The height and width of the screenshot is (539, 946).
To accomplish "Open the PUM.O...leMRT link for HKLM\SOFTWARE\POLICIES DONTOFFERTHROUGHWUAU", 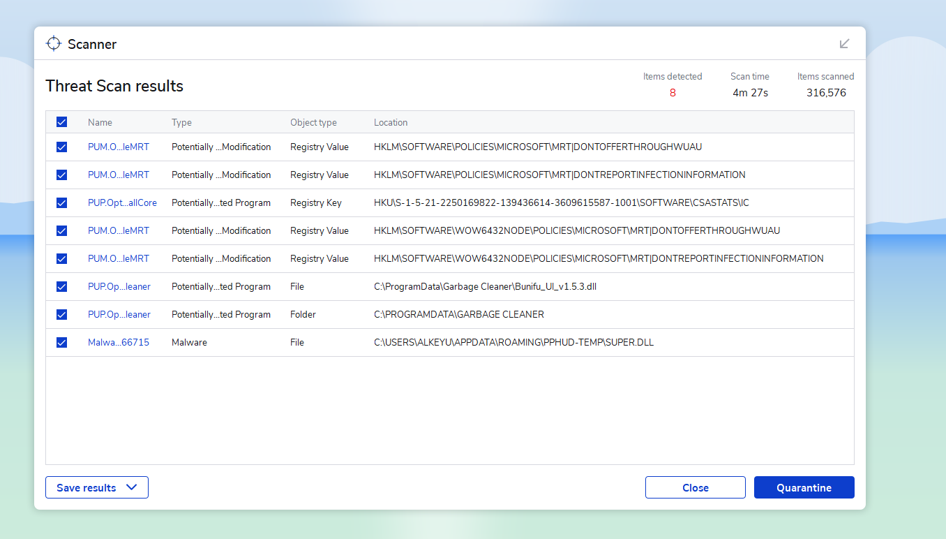I will (x=119, y=147).
